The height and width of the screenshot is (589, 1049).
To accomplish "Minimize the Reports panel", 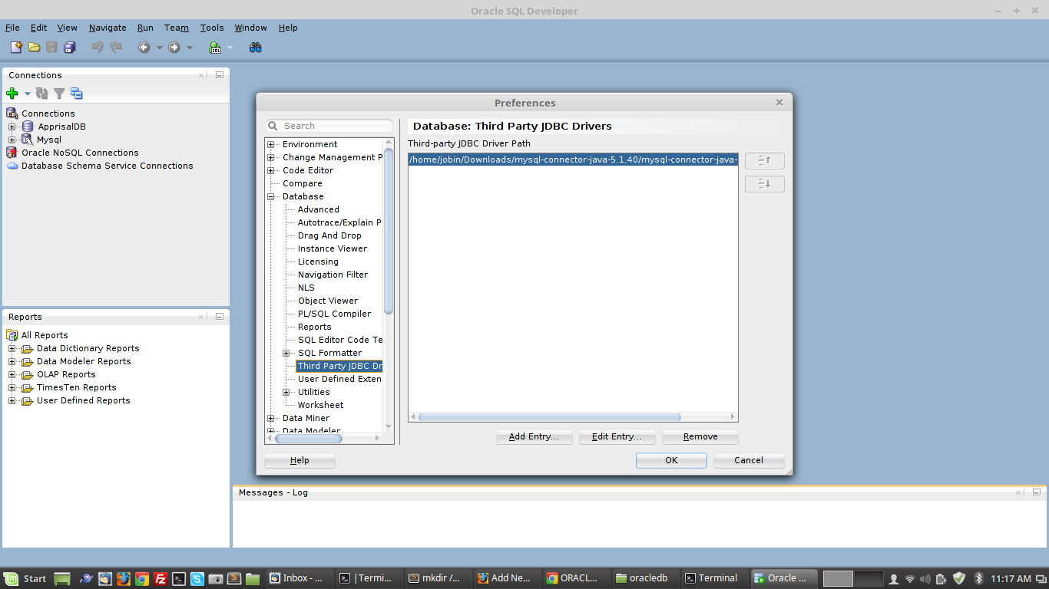I will click(x=219, y=317).
